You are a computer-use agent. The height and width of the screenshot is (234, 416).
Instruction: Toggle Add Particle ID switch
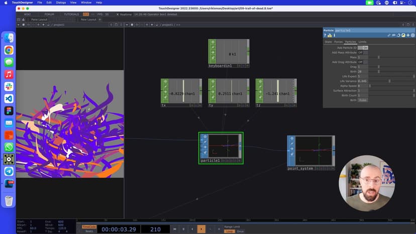coord(363,47)
